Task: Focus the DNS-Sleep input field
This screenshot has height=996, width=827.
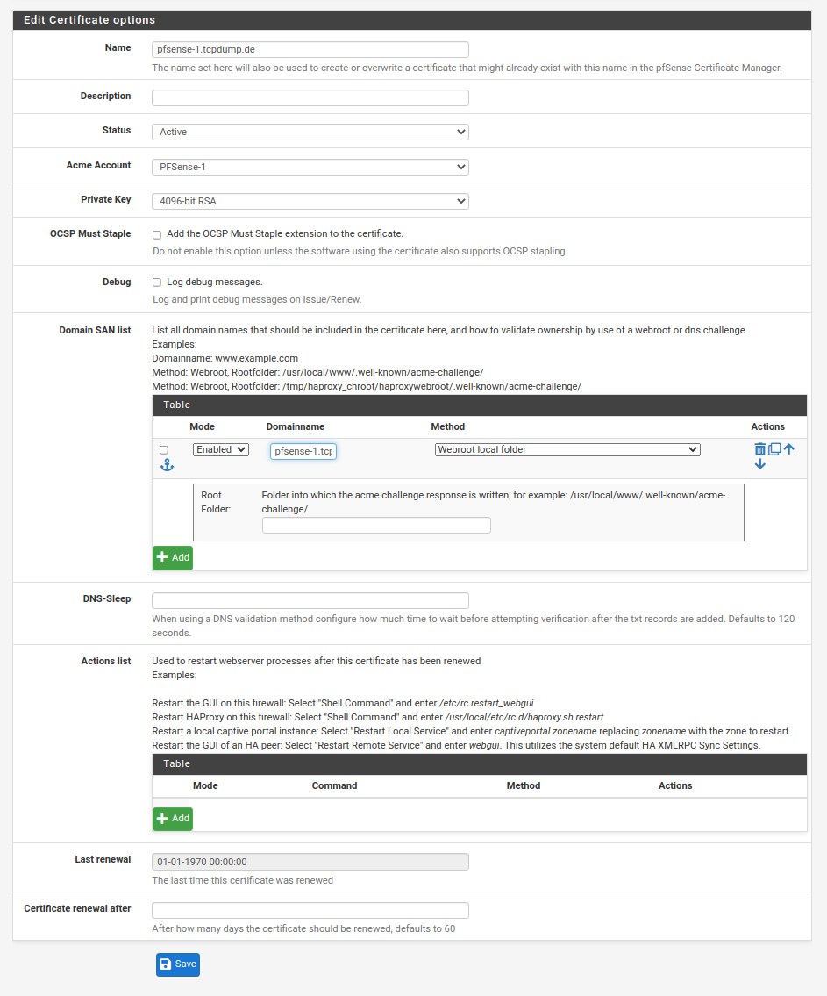Action: click(310, 601)
